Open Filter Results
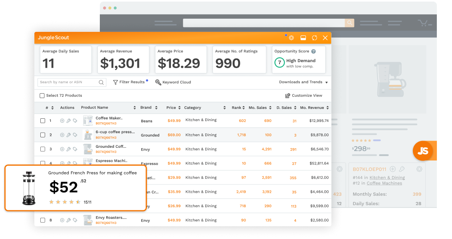The height and width of the screenshot is (239, 452). click(x=129, y=82)
